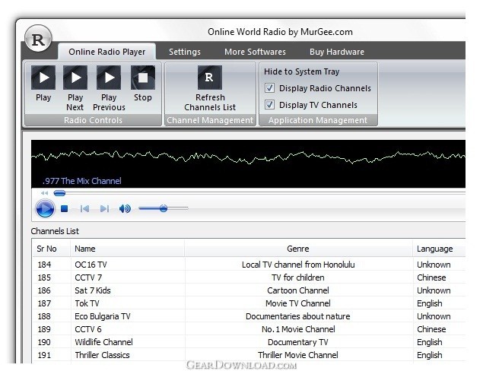Click Hide to System Tray

click(x=301, y=71)
